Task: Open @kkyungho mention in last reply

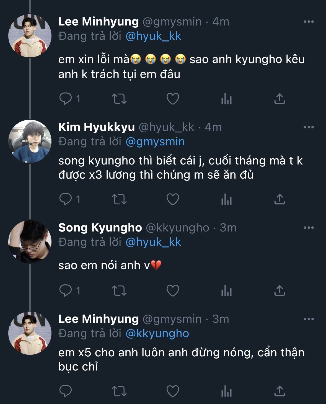Action: point(157,334)
